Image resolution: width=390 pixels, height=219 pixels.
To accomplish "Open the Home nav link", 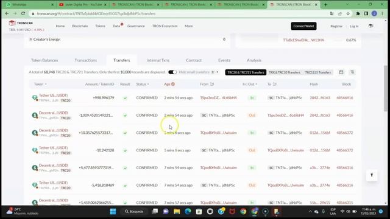I will (x=60, y=26).
